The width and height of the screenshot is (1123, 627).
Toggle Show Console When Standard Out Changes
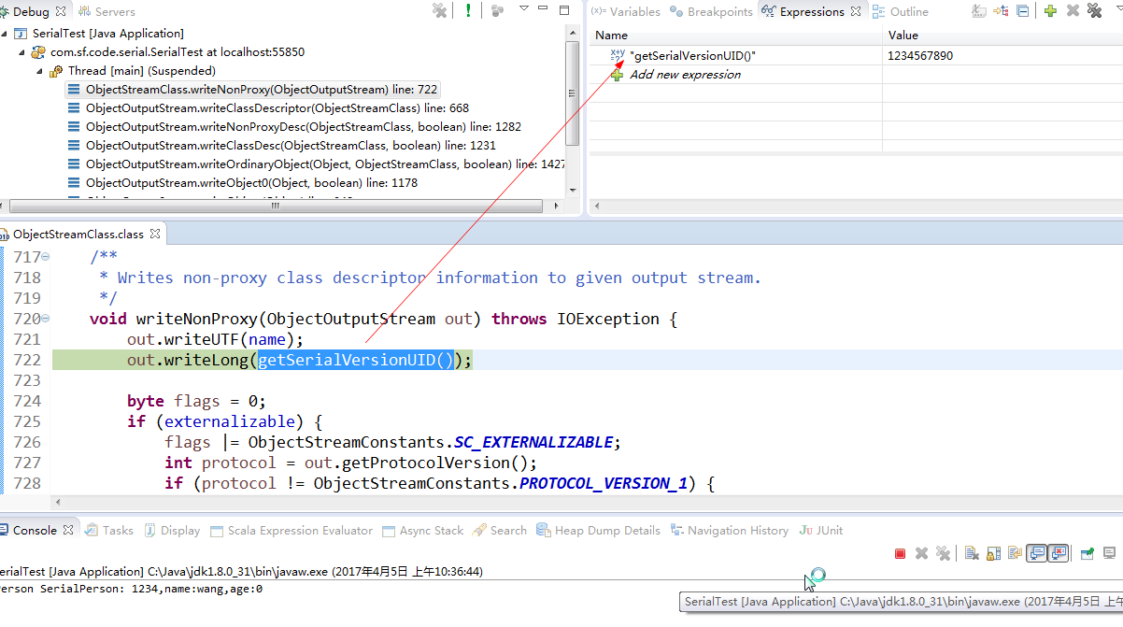pos(1036,554)
